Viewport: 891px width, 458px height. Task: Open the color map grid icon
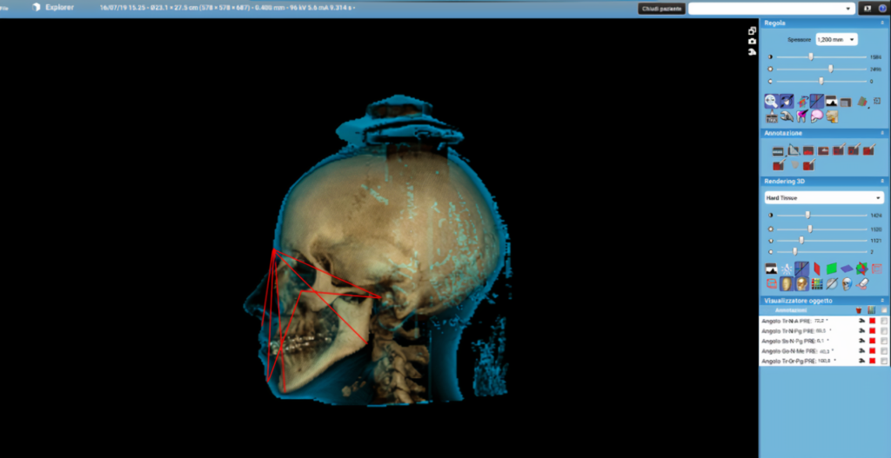[x=817, y=284]
